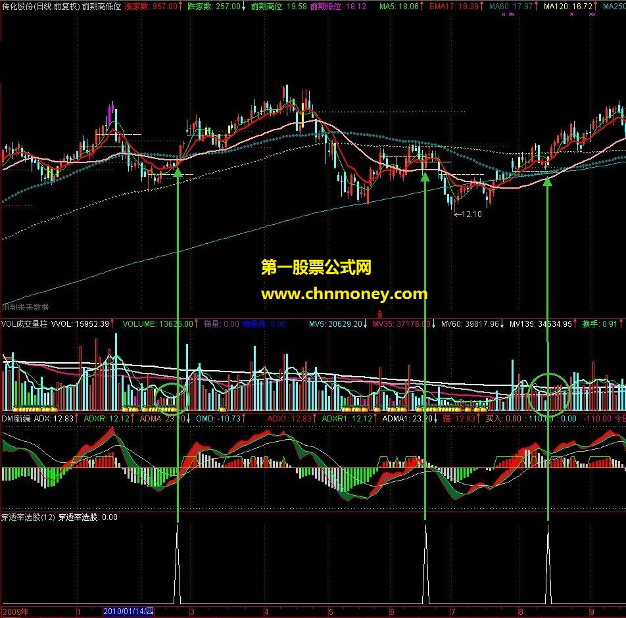Screen dimensions: 626x618
Task: Click the MV135: 34534.95 label
Action: 541,323
